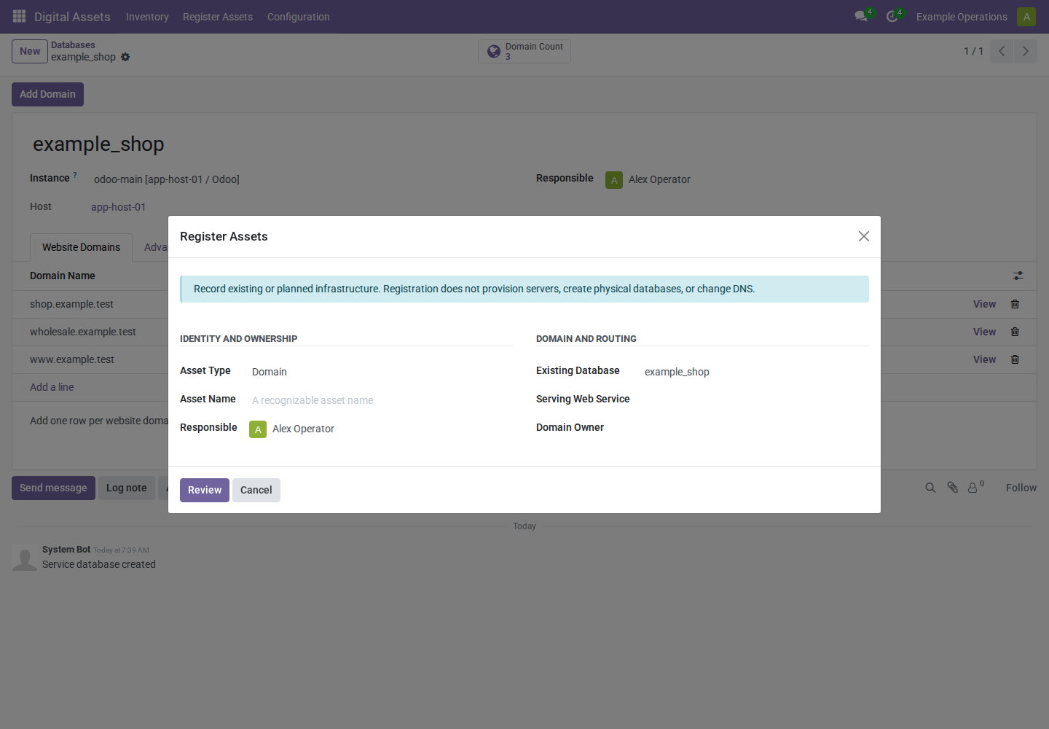Open the conversations chat icon
Viewport: 1049px width, 729px height.
pos(861,16)
